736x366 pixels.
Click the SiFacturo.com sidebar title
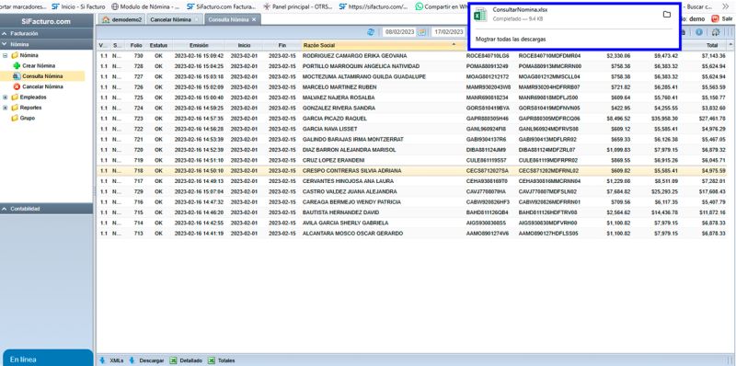(x=46, y=21)
